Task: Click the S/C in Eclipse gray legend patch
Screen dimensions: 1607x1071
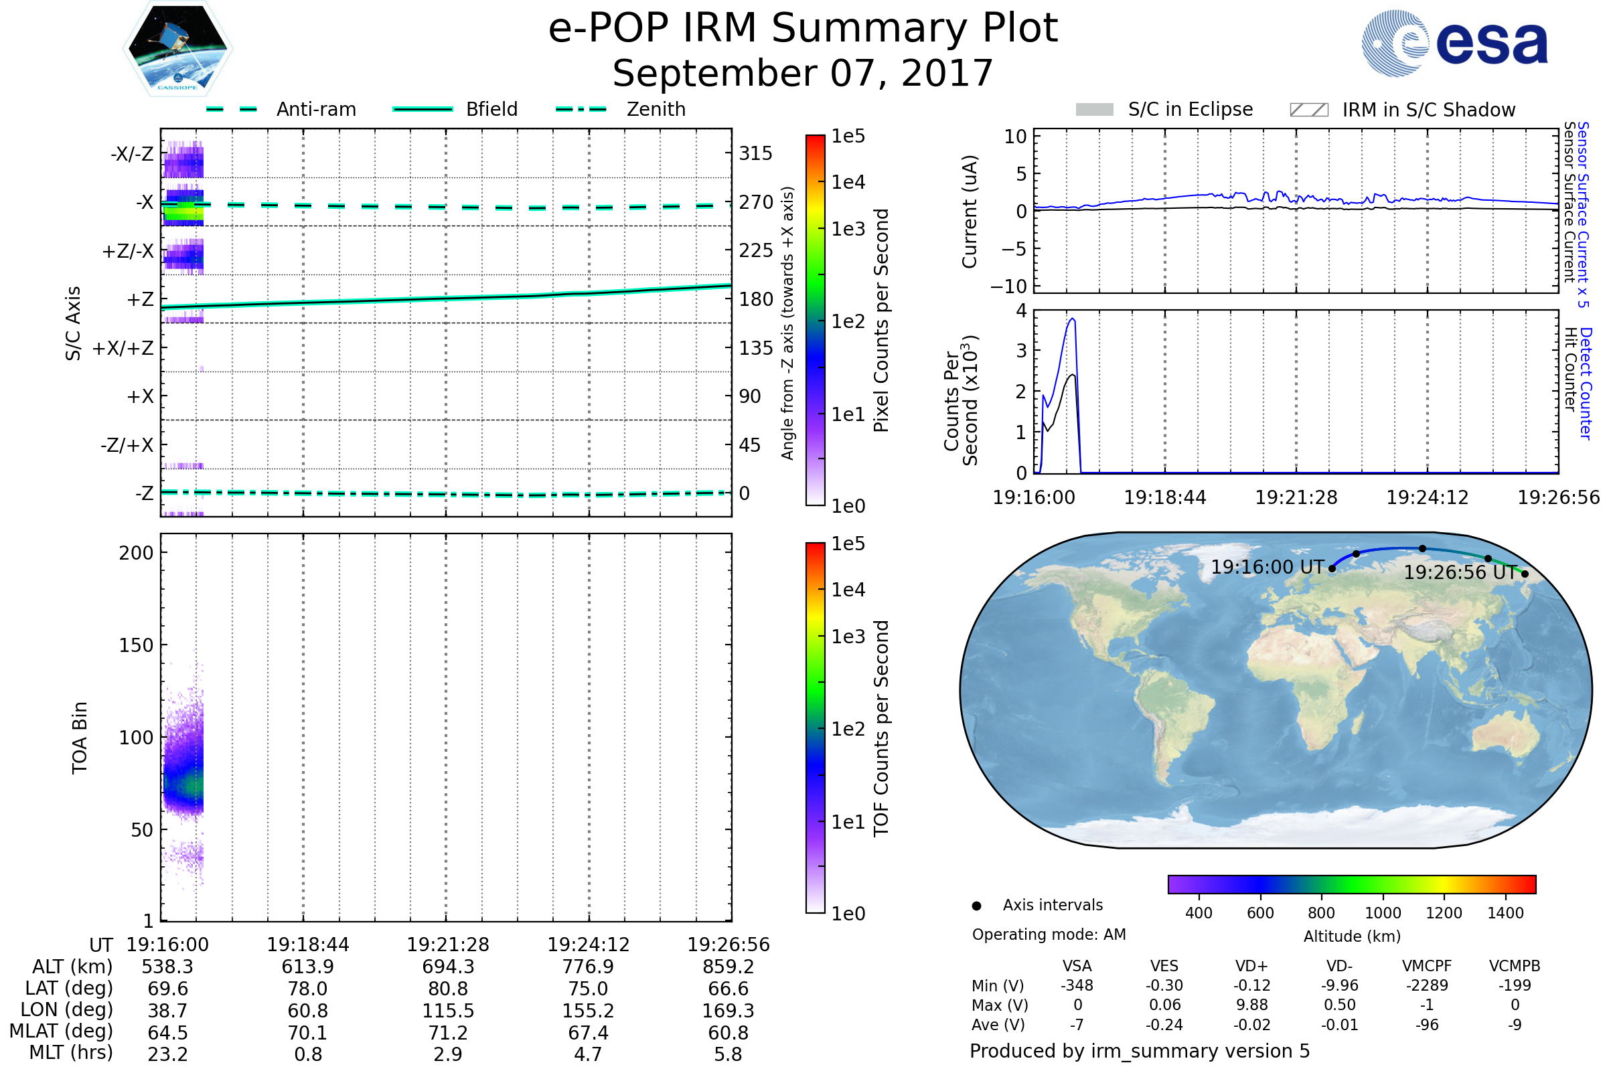Action: (x=1094, y=110)
